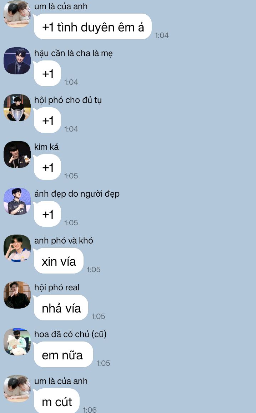Tap avatar of "ảnh đẹp do người đẹp"
This screenshot has height=413, width=256.
click(x=17, y=202)
